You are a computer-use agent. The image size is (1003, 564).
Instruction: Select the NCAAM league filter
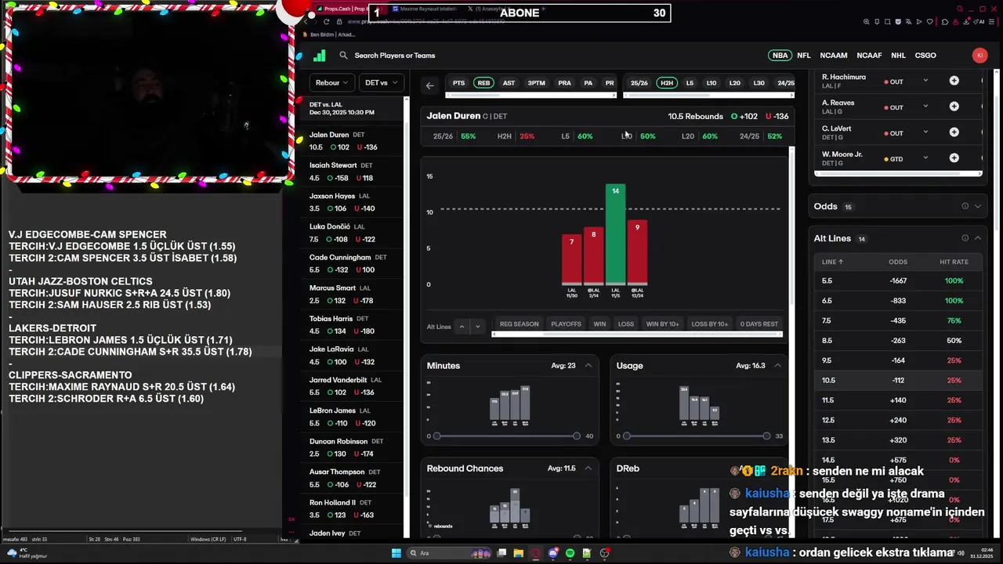tap(834, 56)
